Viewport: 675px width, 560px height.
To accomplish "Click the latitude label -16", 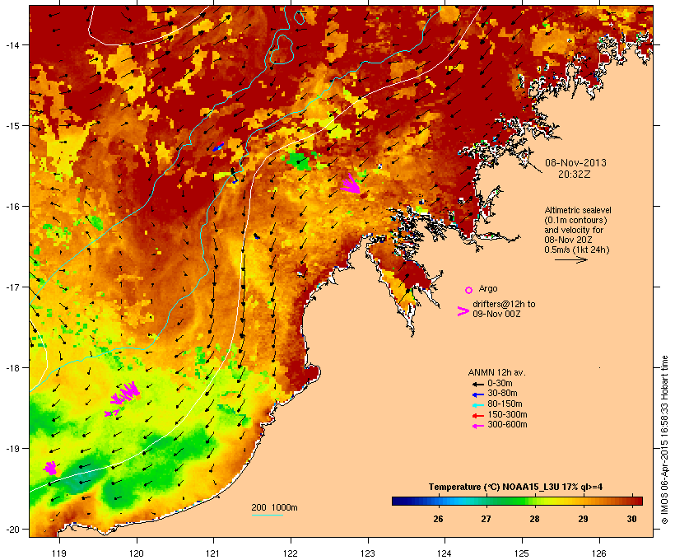I will 12,207.
